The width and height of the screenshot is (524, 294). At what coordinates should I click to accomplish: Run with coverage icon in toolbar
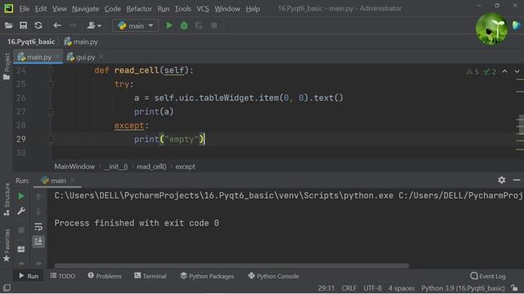click(x=199, y=25)
